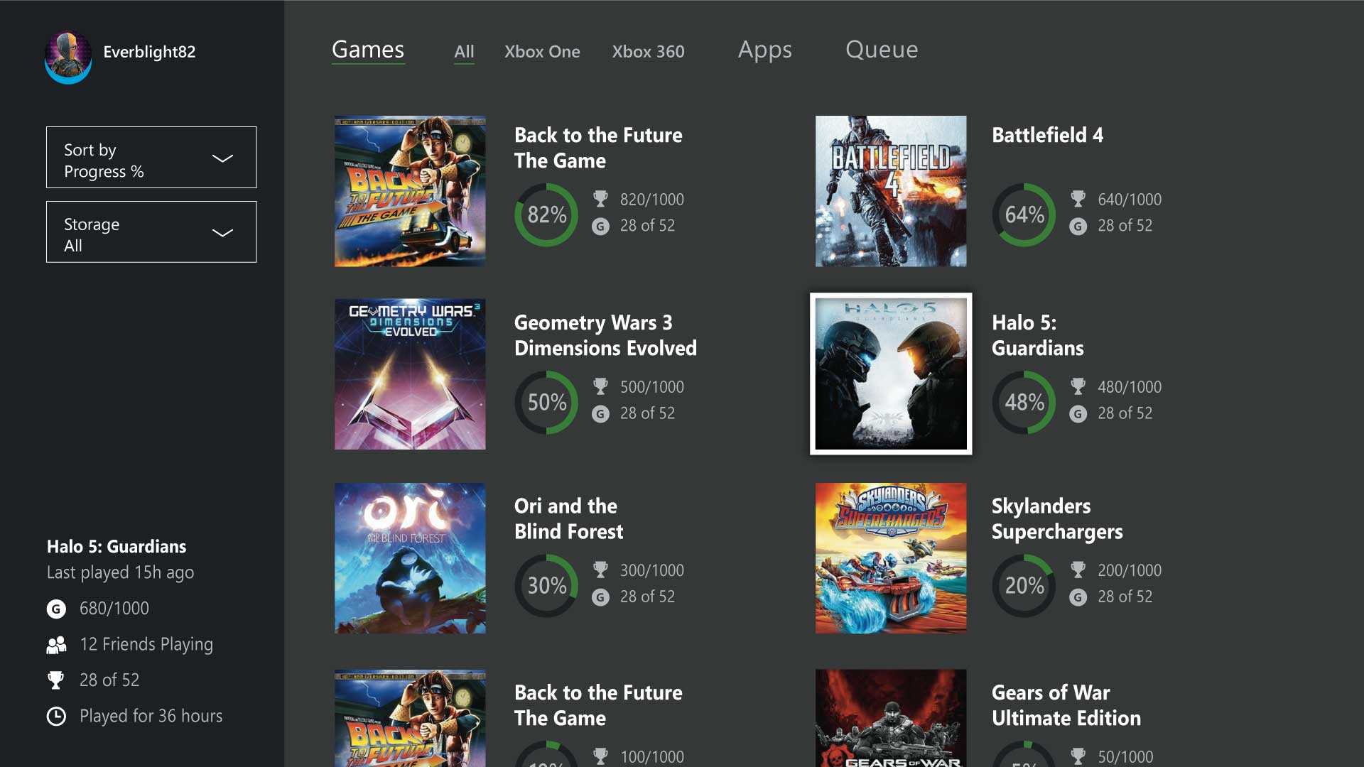
Task: Open the Ori and the Blind Forest cover art
Action: (x=410, y=558)
